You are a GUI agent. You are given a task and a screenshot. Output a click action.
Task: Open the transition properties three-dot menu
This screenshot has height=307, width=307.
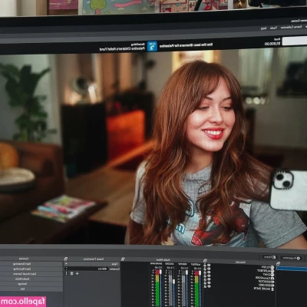coord(66,273)
